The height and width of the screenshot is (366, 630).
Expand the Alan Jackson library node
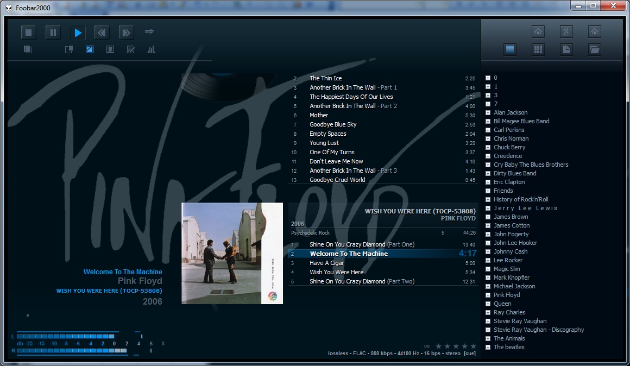(488, 112)
